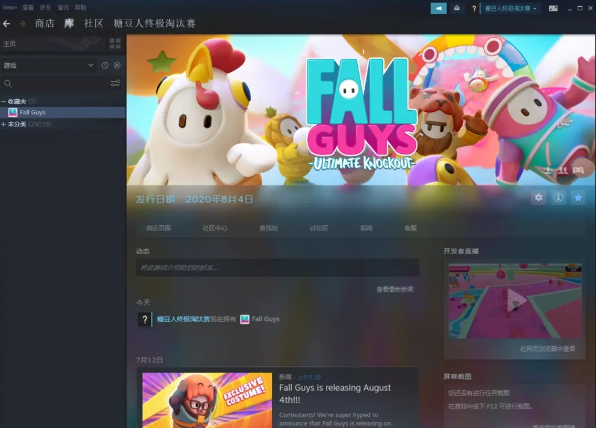Open the Exclusive Costume news thumbnail
596x428 pixels.
click(x=207, y=400)
